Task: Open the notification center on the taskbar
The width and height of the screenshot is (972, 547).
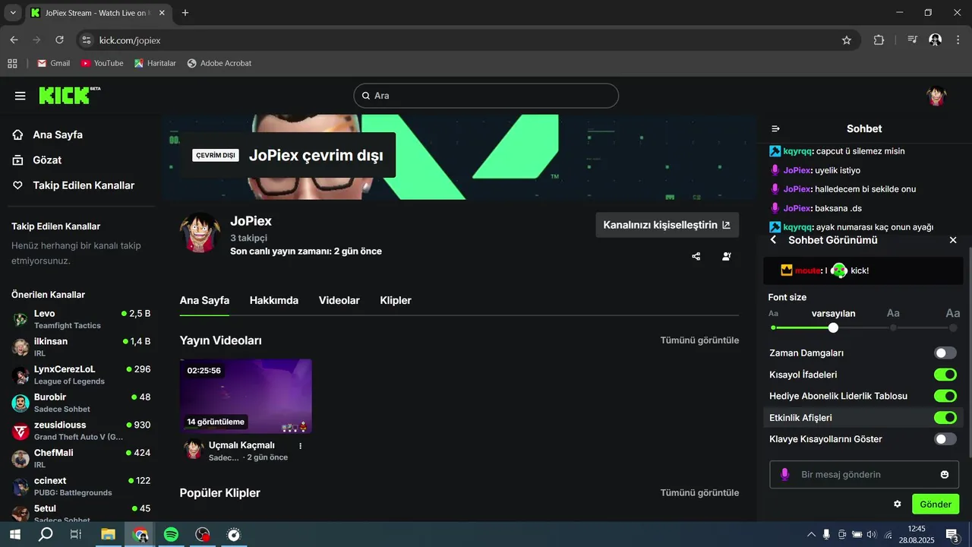Action: 952,535
